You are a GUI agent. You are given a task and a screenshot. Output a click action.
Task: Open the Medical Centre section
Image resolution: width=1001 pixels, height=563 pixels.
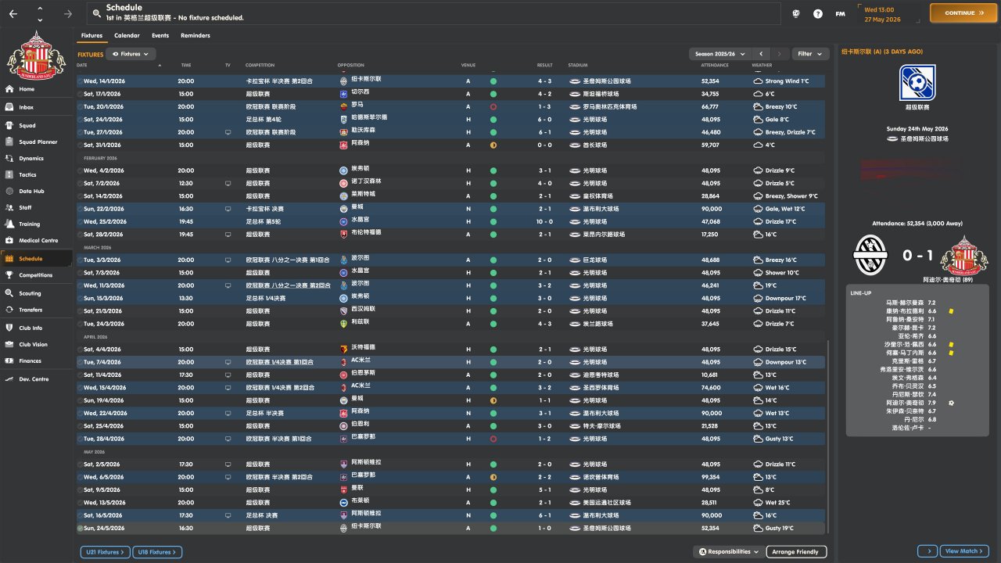[38, 240]
